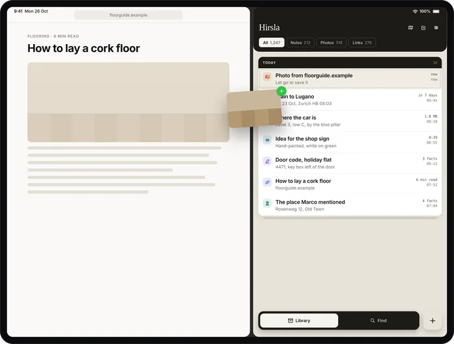Screen dimensions: 454x344
Task: Tap the plus button to add a new item
Action: coord(433,321)
